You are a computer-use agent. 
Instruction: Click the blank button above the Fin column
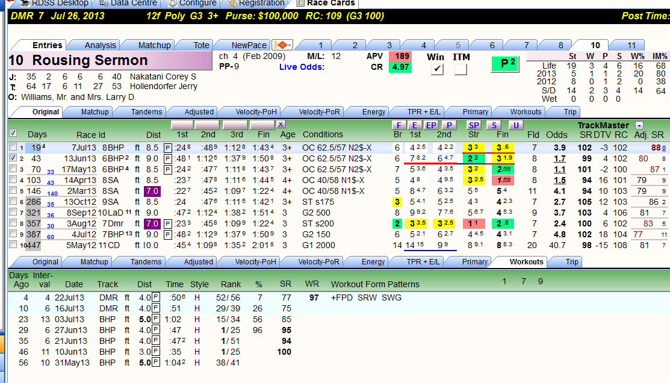pyautogui.click(x=262, y=125)
